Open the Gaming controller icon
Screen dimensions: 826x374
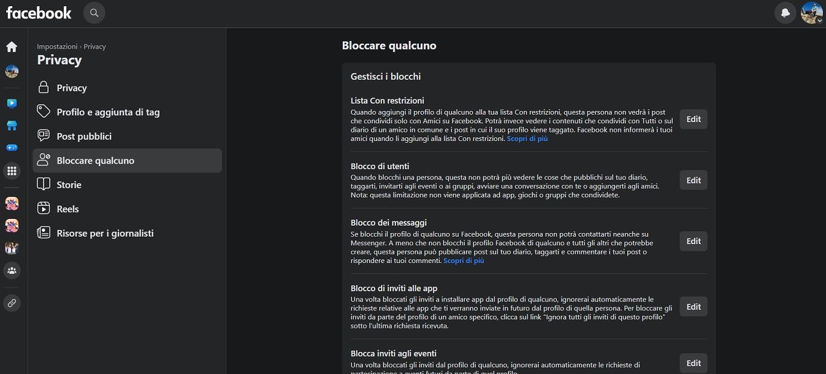tap(12, 148)
